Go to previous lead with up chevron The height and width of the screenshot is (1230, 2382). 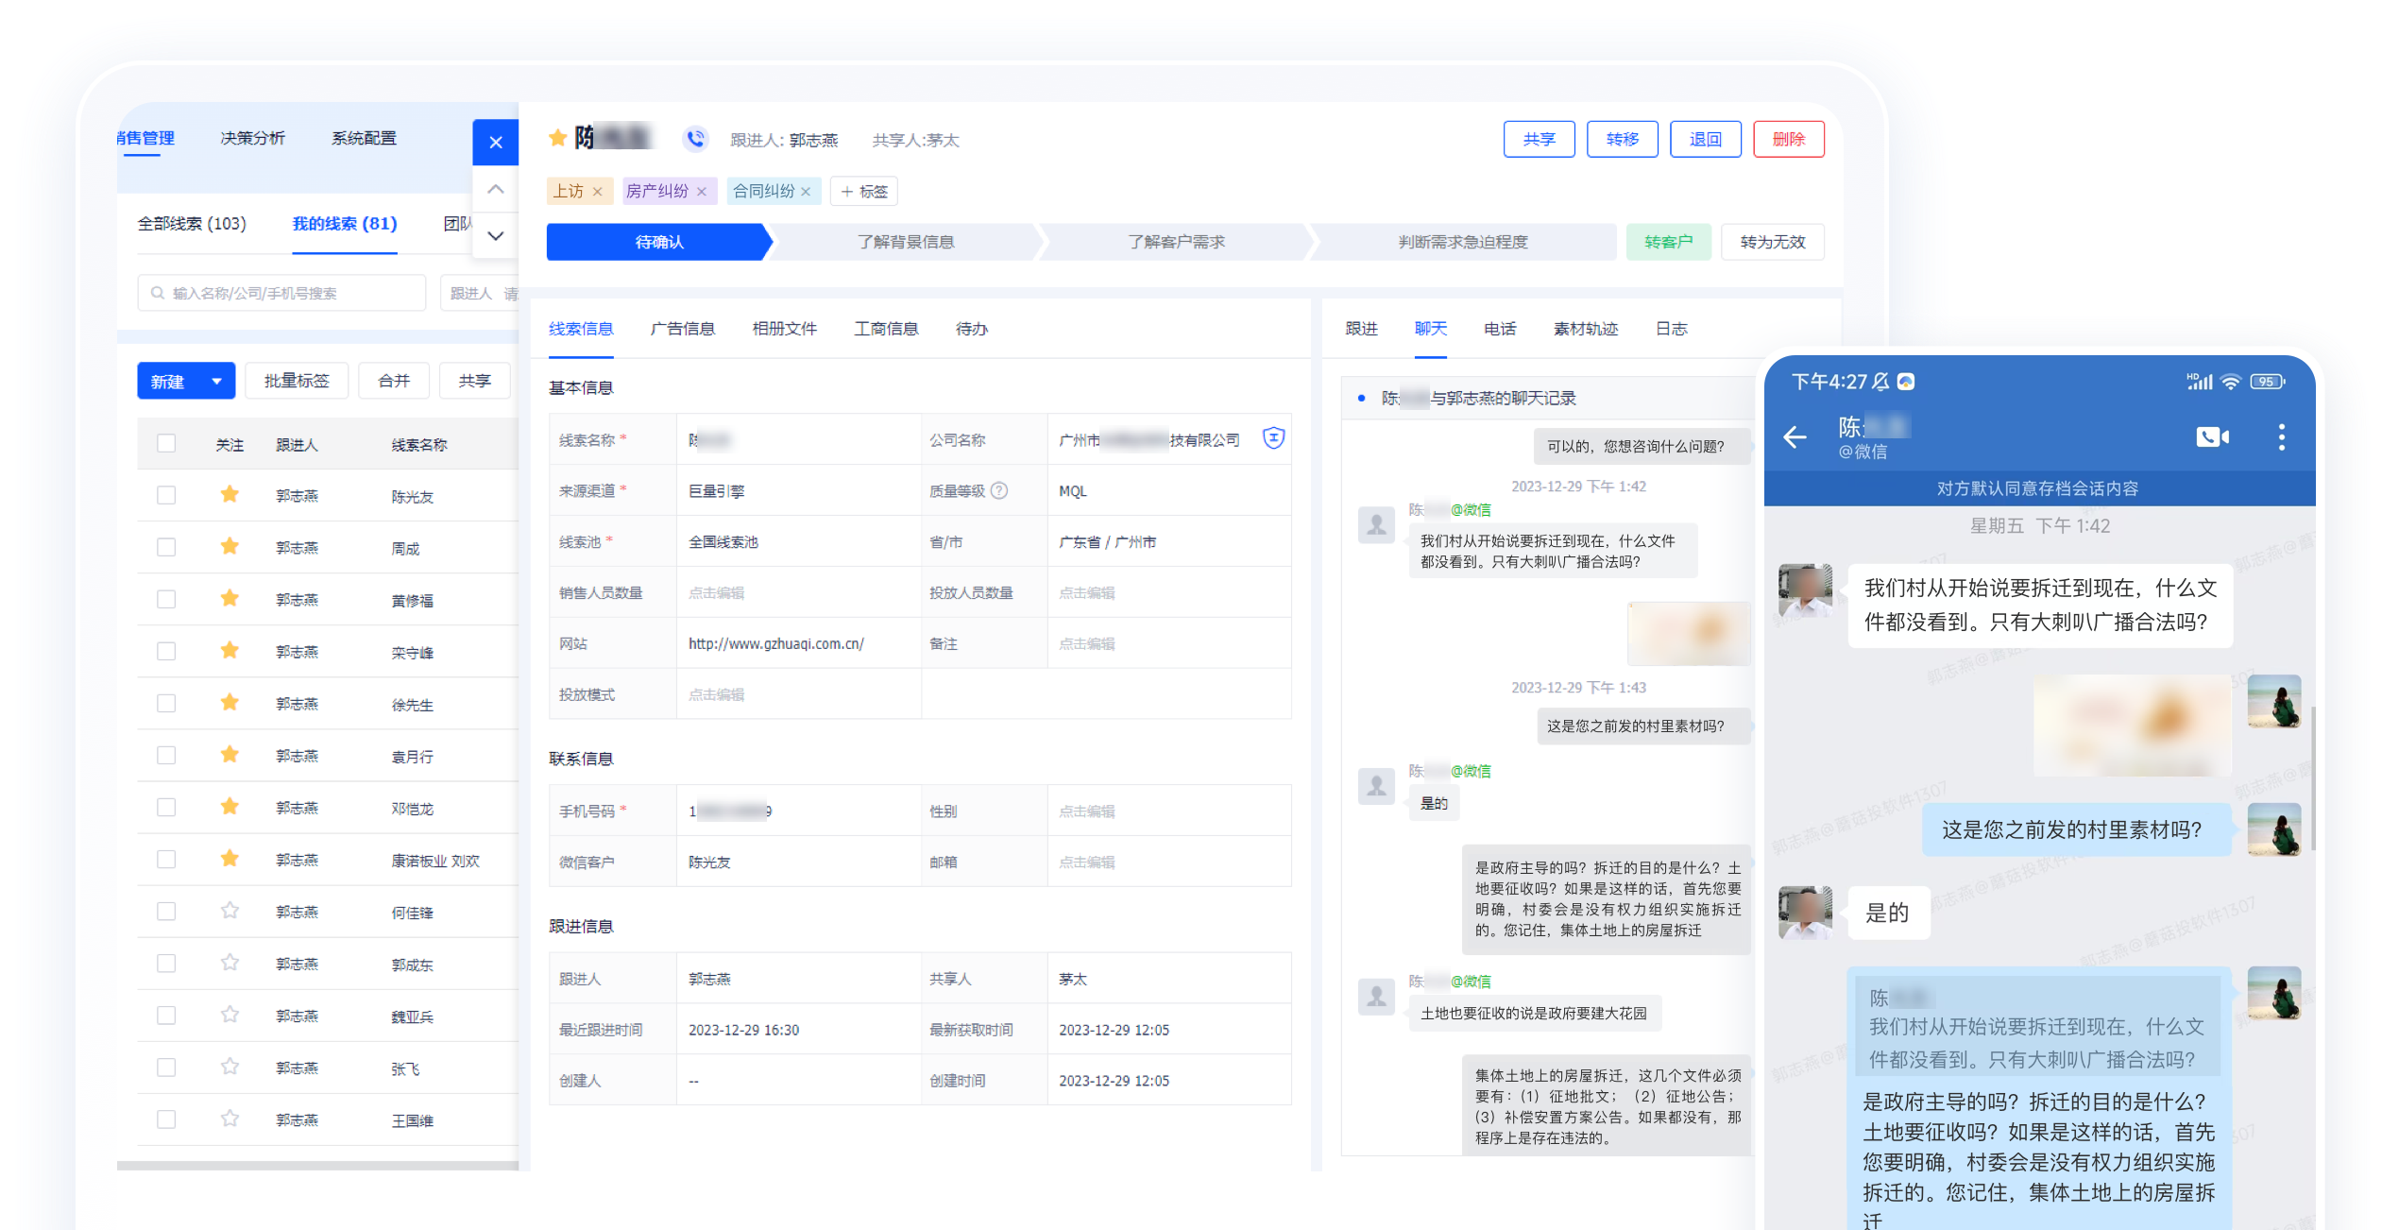(x=495, y=189)
